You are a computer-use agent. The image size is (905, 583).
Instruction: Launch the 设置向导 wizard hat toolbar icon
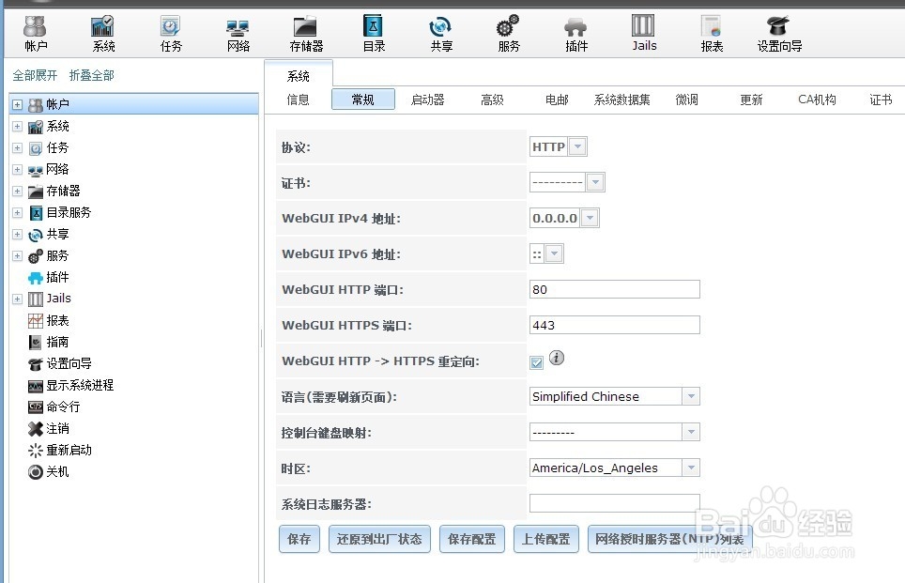click(x=779, y=34)
